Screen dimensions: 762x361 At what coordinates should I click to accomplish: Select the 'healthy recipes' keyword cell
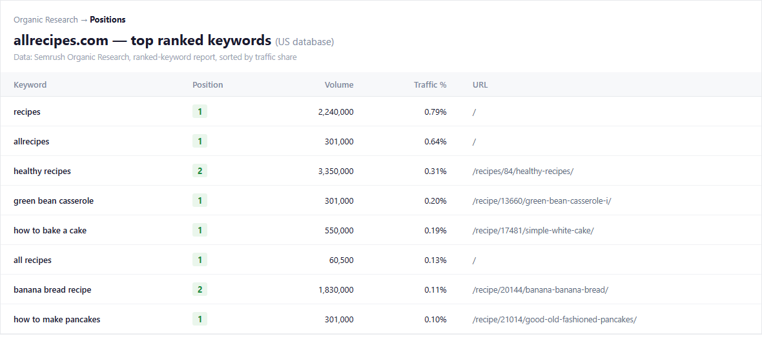point(42,171)
